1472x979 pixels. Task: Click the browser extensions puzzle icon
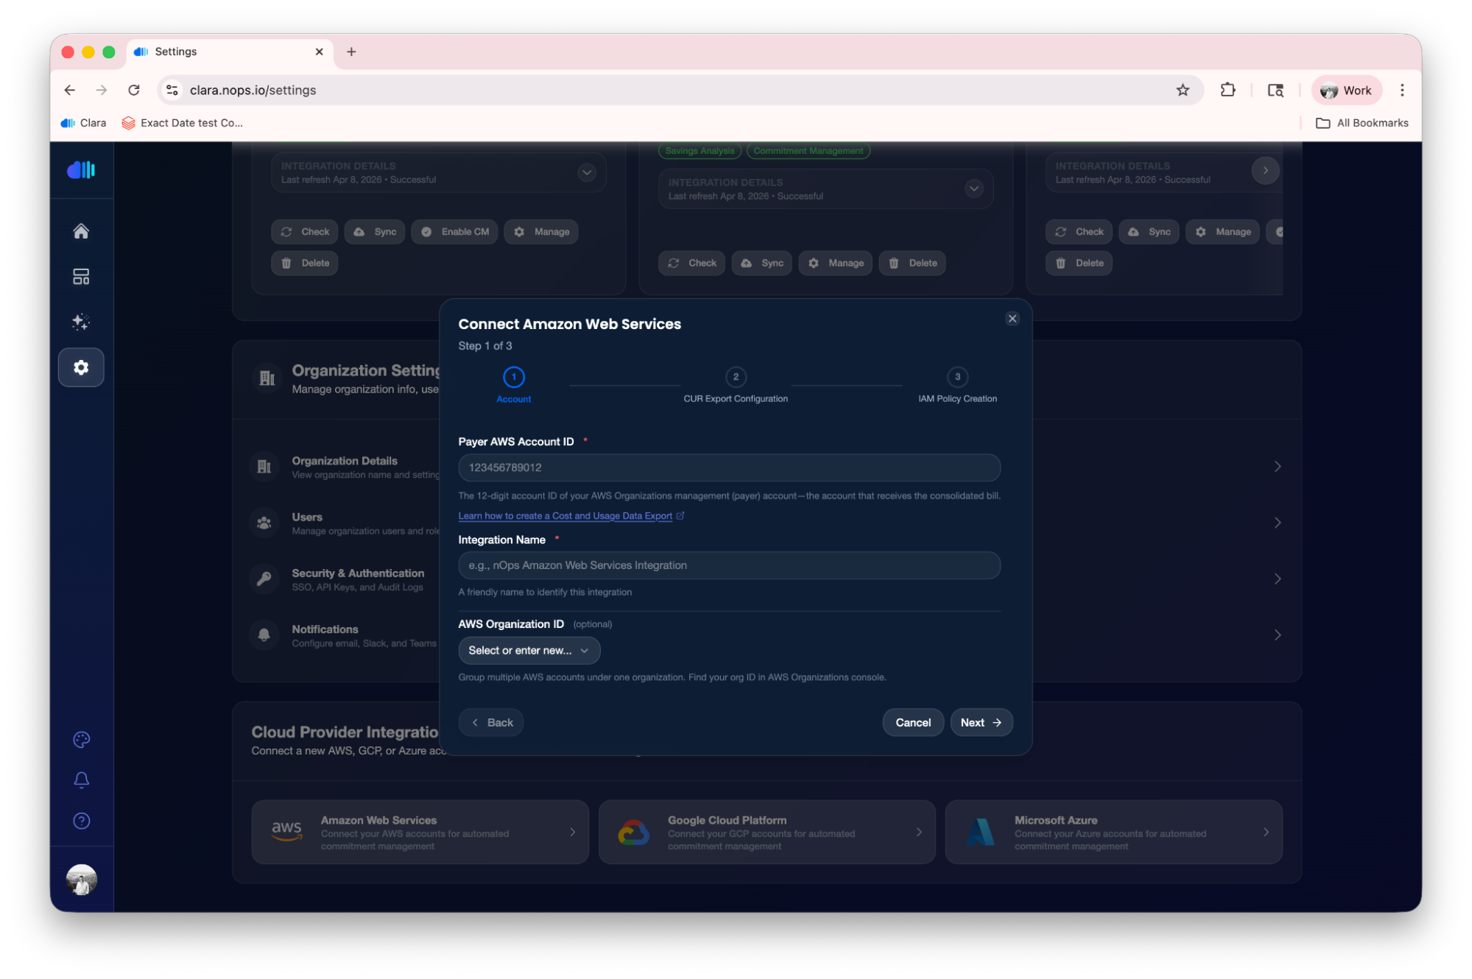pyautogui.click(x=1228, y=90)
